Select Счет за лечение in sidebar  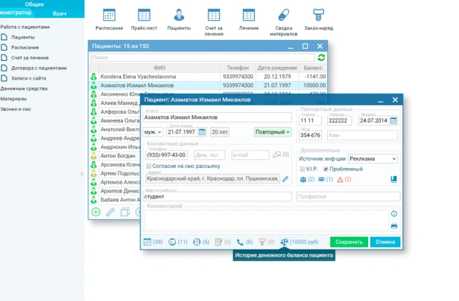coord(30,57)
